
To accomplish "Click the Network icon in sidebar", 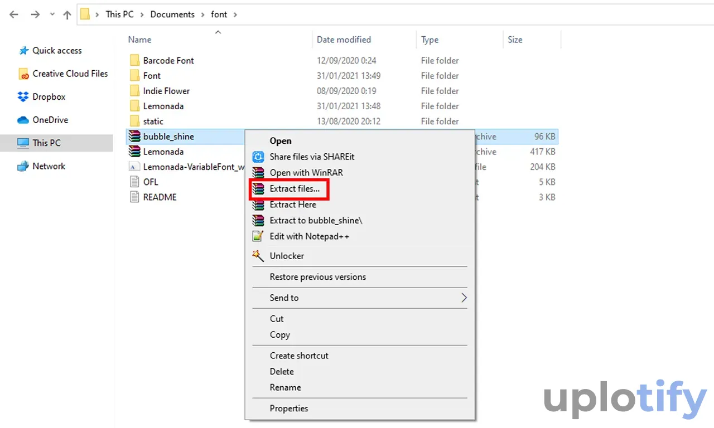I will click(23, 166).
